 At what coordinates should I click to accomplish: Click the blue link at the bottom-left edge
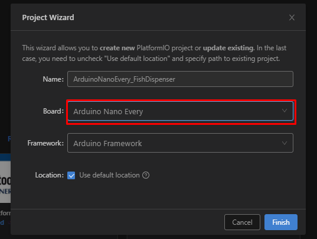point(2,222)
